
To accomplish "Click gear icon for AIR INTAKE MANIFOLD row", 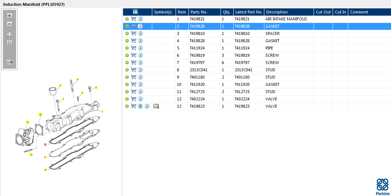I will [x=127, y=19].
